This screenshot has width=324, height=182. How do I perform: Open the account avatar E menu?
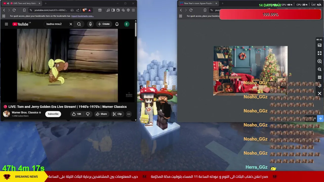click(127, 24)
